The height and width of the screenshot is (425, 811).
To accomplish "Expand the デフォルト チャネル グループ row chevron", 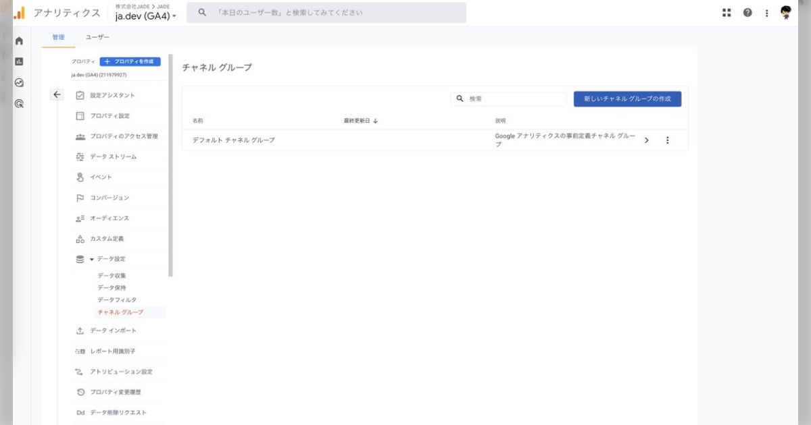I will pyautogui.click(x=647, y=140).
